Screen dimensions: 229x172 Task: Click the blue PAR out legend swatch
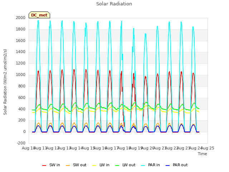point(168,166)
